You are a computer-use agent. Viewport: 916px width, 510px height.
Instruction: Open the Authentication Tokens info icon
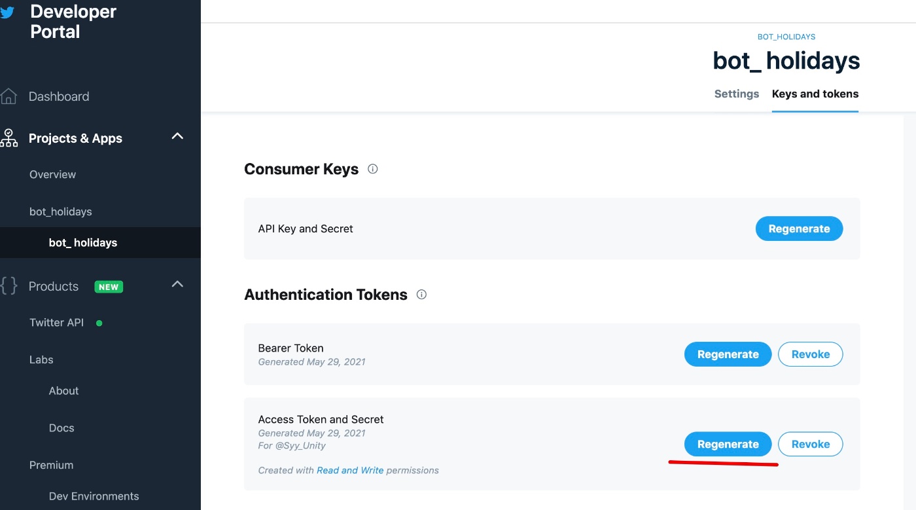(x=421, y=295)
